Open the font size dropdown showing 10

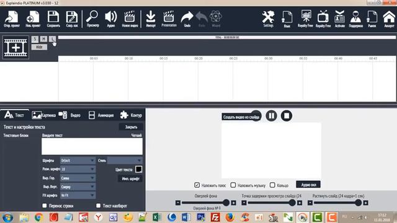(x=78, y=169)
